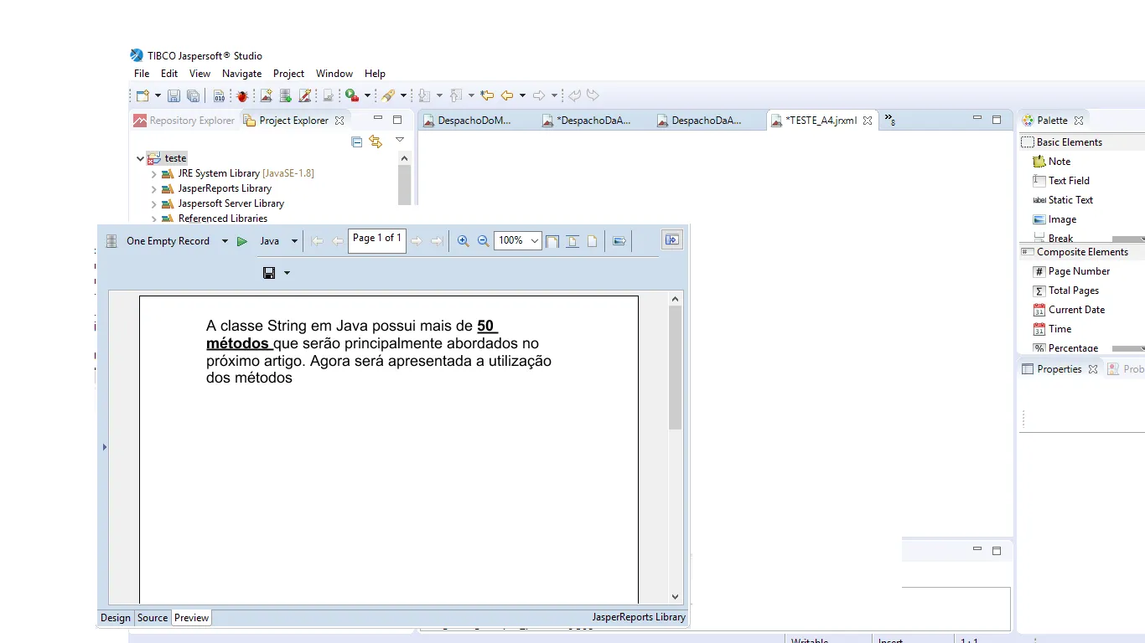Open the One Empty Record data source dropdown

coord(225,241)
